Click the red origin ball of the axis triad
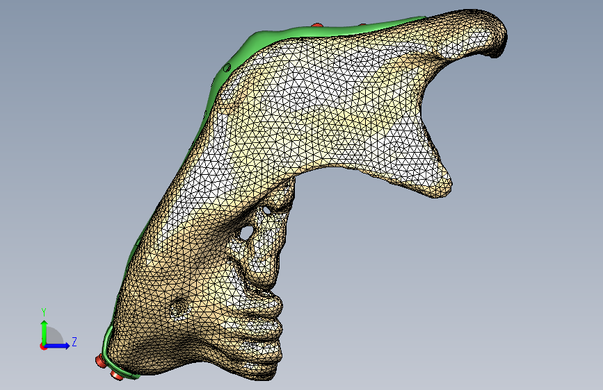This screenshot has height=390, width=603. point(43,346)
